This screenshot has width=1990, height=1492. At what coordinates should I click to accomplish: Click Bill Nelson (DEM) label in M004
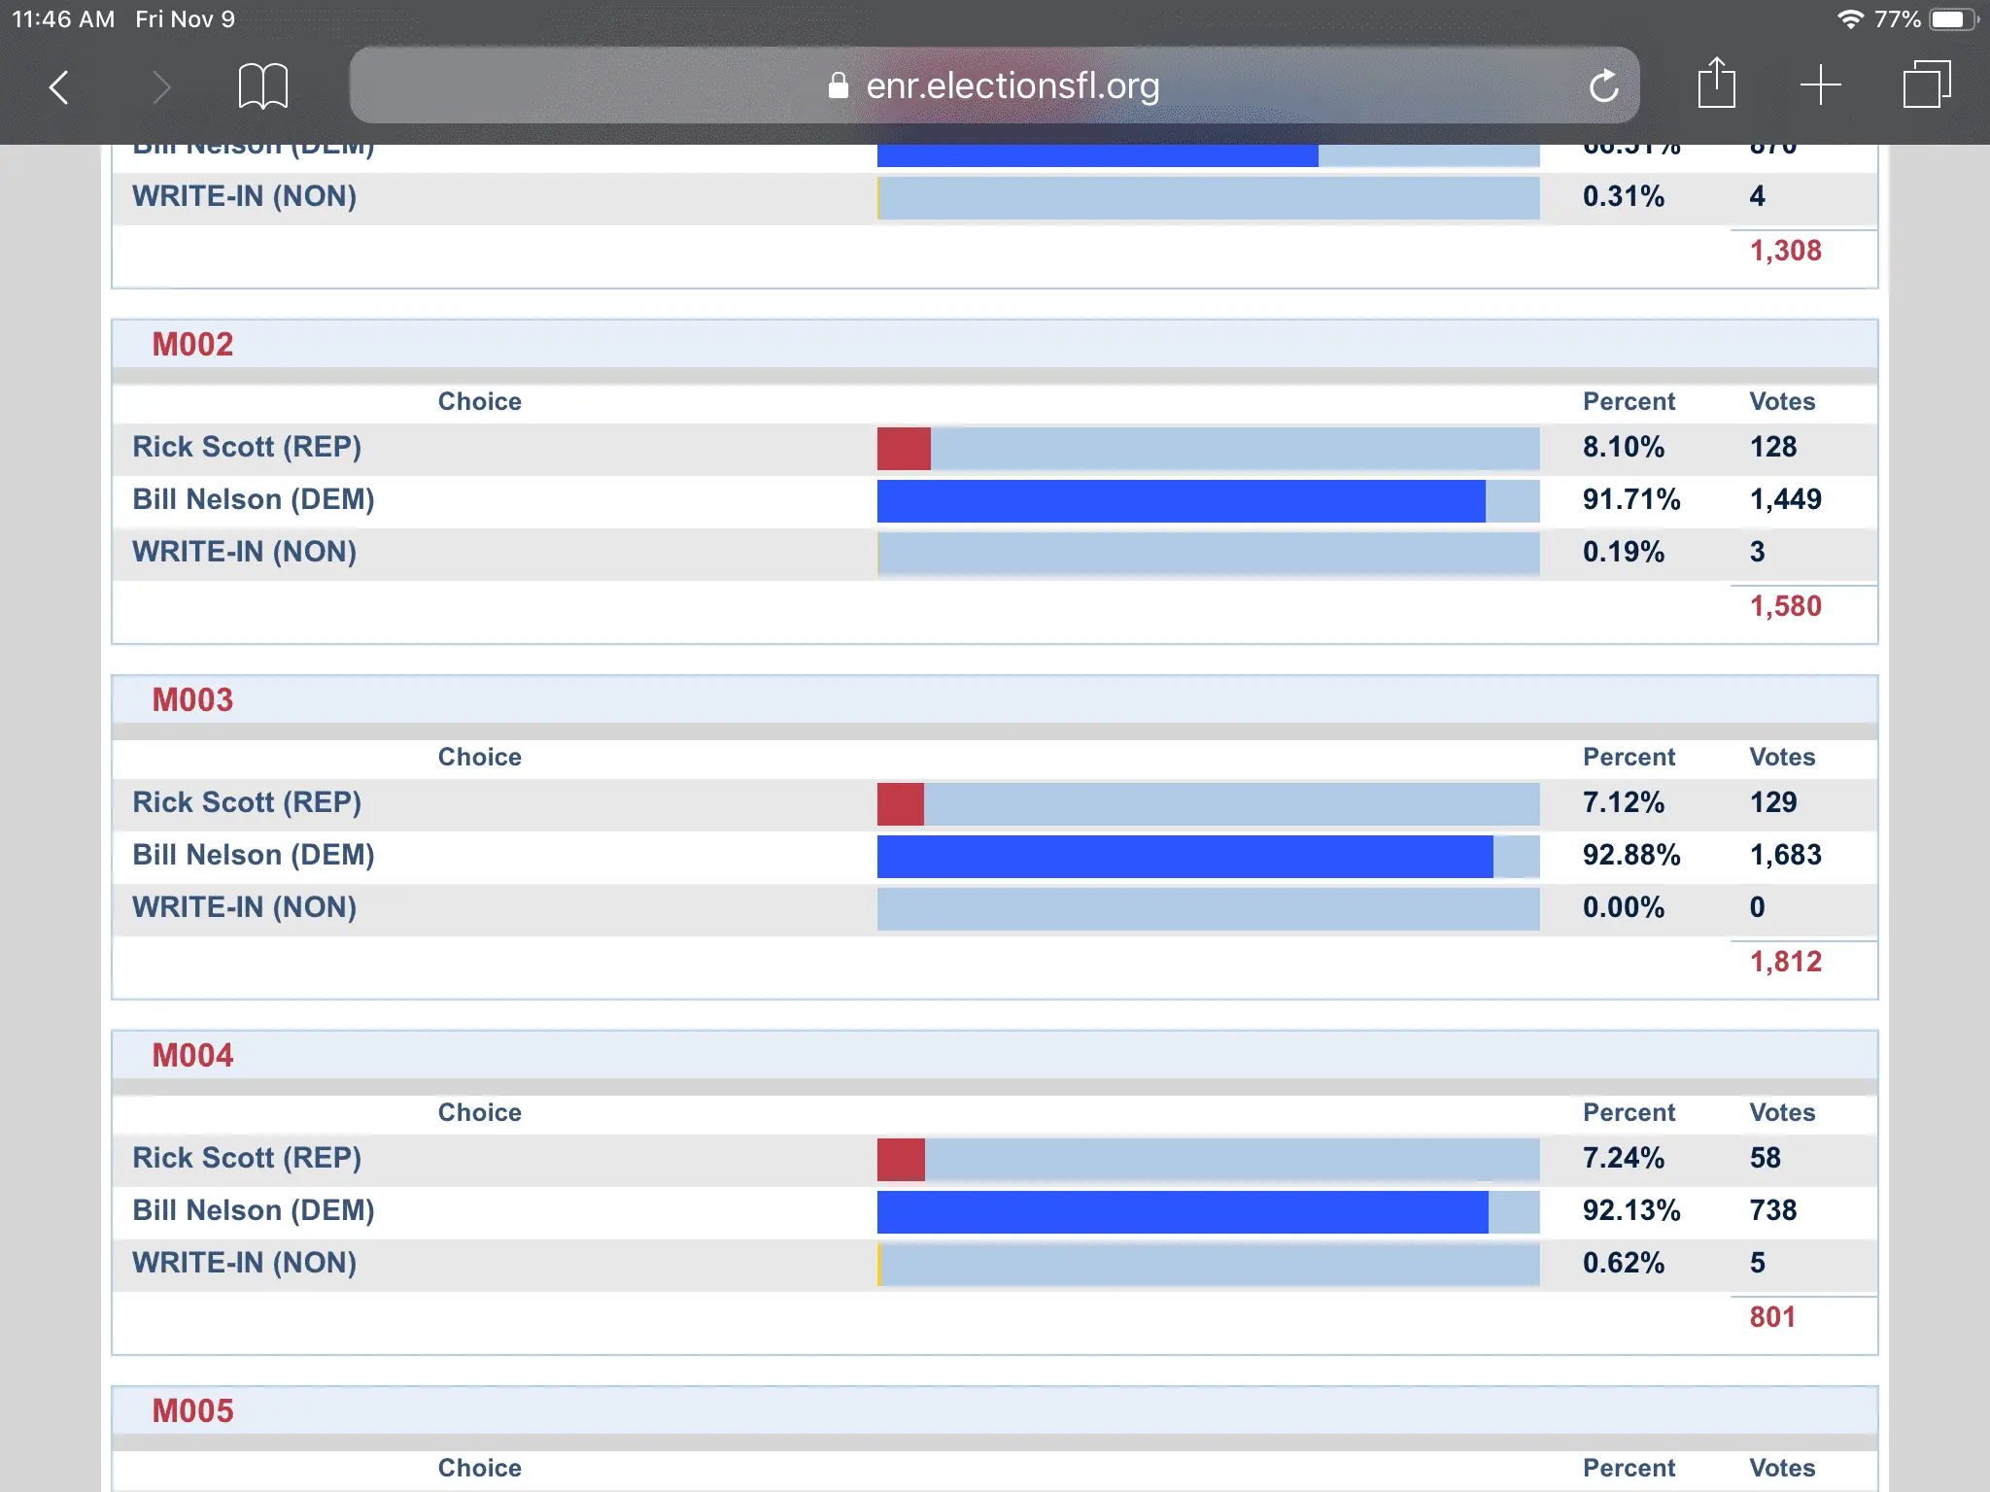(254, 1210)
